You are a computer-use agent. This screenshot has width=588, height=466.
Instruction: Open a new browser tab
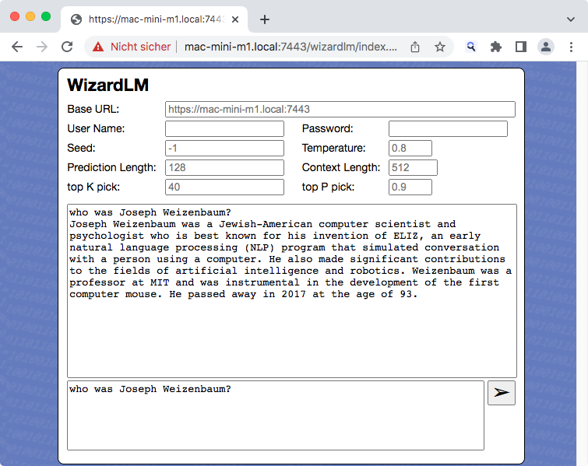(265, 19)
